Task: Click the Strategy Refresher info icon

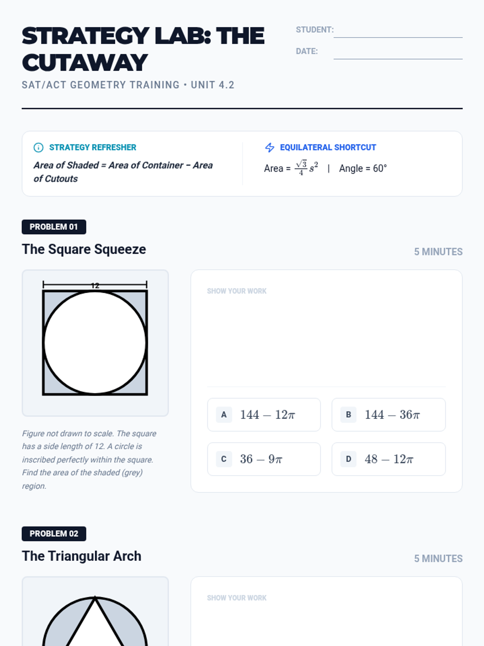Action: coord(38,147)
